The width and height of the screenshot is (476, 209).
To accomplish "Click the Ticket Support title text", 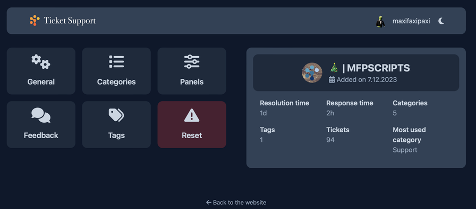I will pos(70,21).
